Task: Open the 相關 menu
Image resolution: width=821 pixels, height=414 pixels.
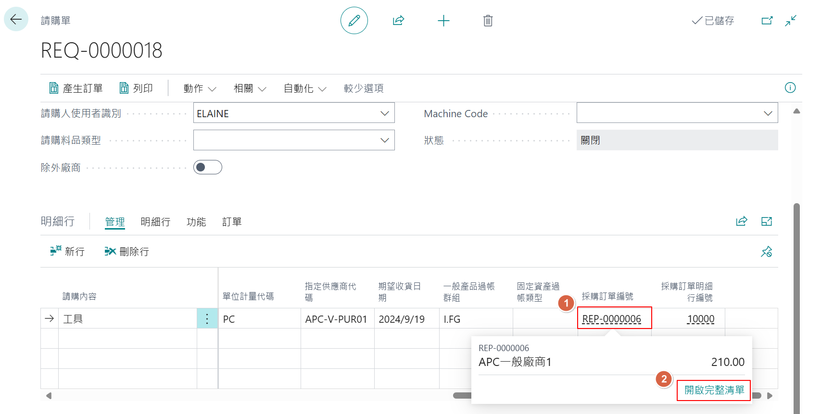Action: coord(250,88)
